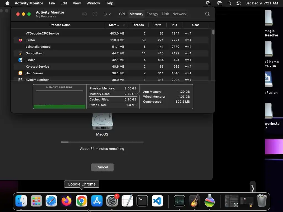Screen dimensions: 283x212
Task: Open Launchpad from the Dock
Action: [x=36, y=201]
